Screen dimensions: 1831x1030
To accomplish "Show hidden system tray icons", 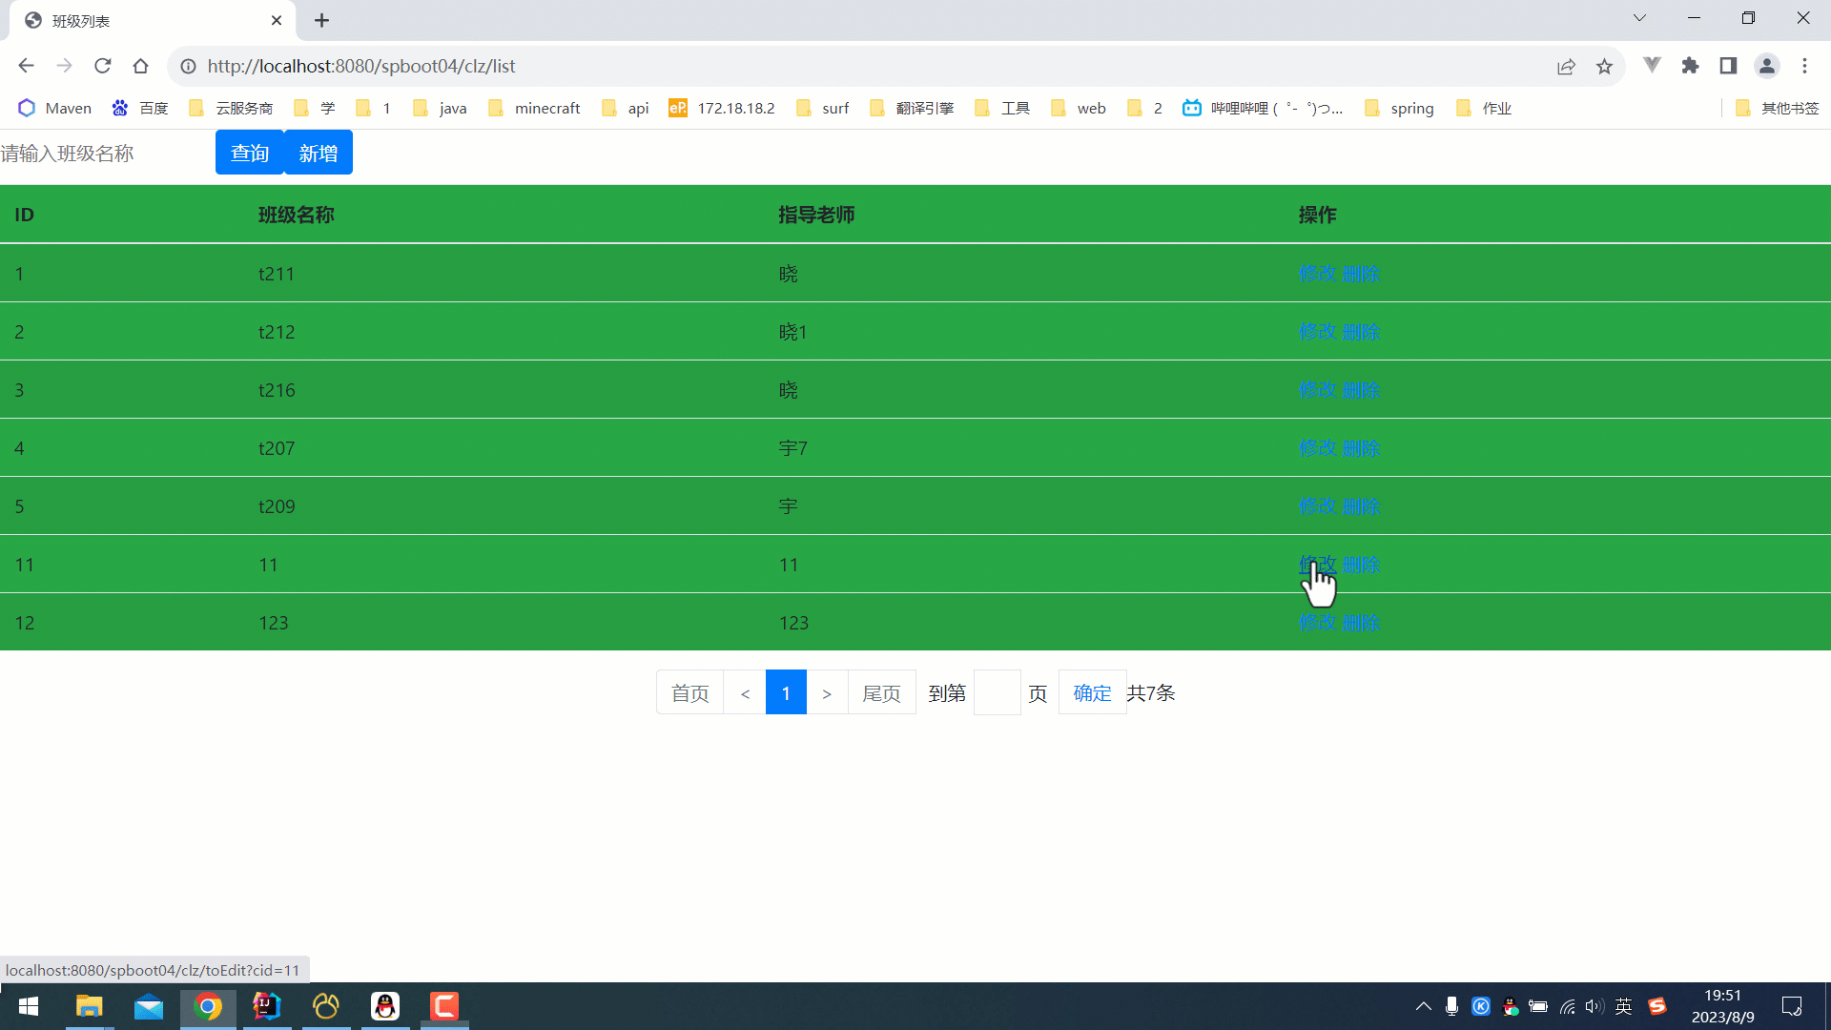I will [1423, 1006].
